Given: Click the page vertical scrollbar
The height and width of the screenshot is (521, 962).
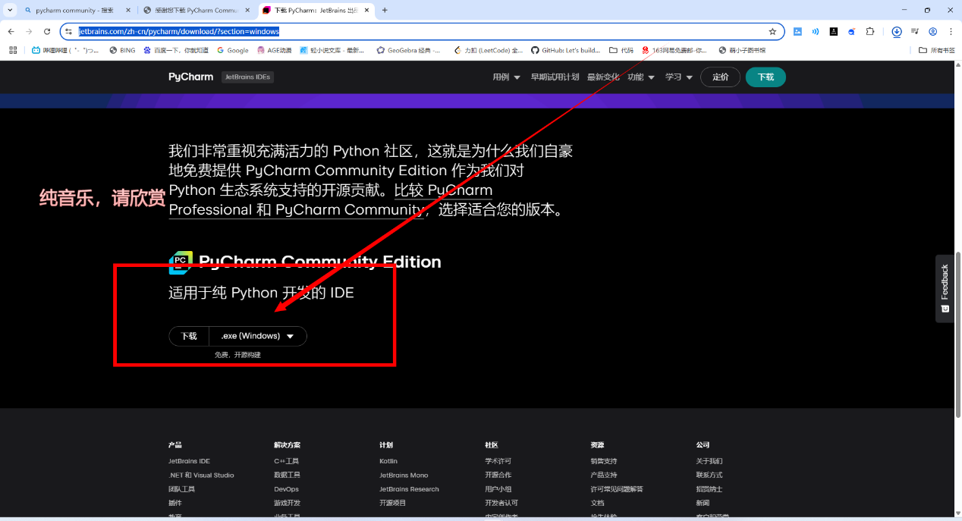Looking at the screenshot, I should [957, 334].
